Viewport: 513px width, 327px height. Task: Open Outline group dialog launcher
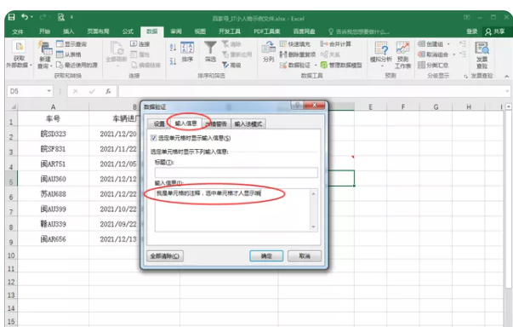465,77
